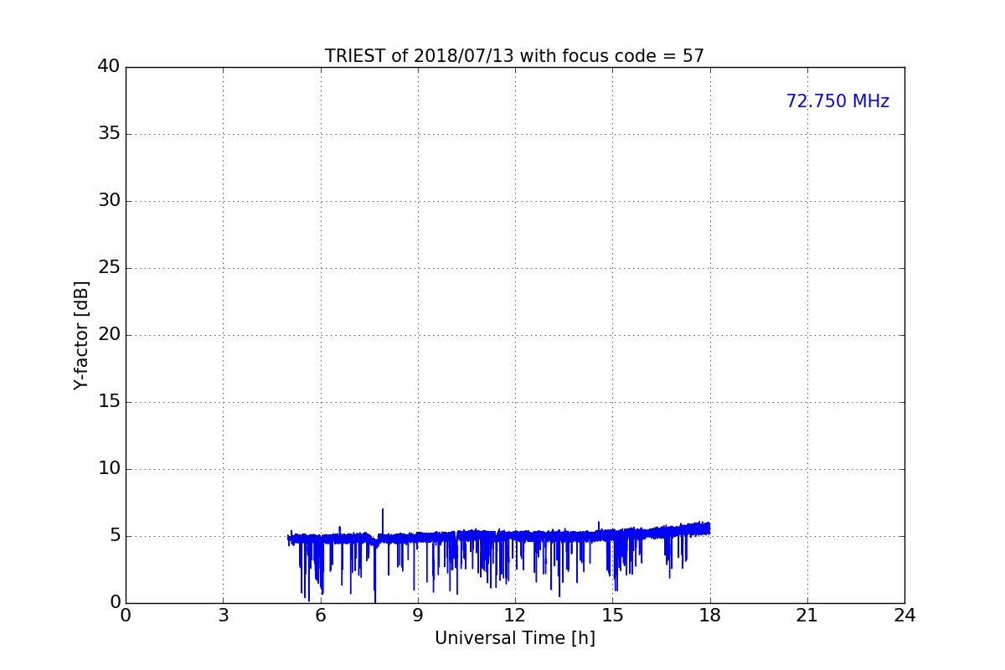1005x670 pixels.
Task: Click the 'Y-factor [dB]' axis label
Action: click(x=81, y=335)
